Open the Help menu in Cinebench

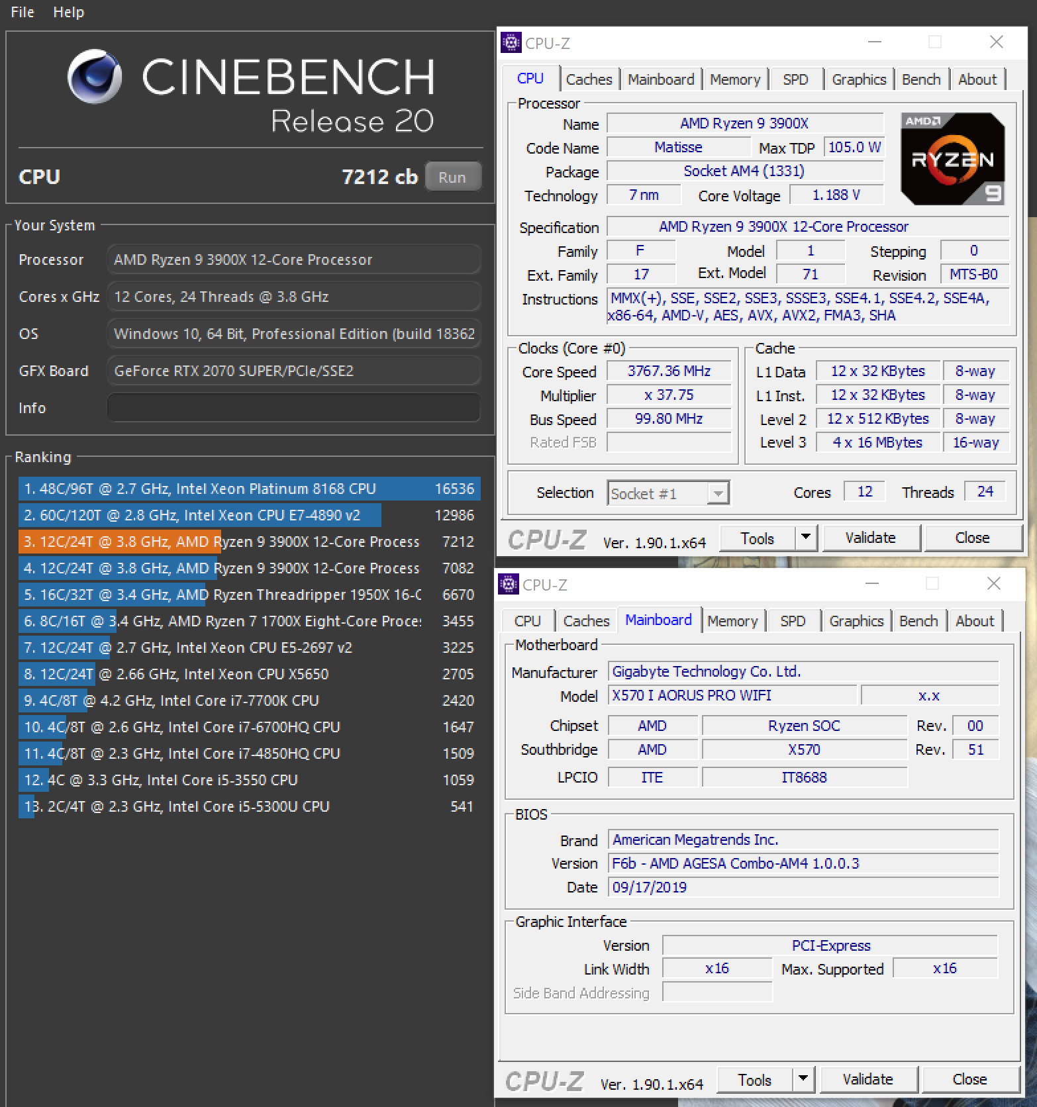(68, 12)
